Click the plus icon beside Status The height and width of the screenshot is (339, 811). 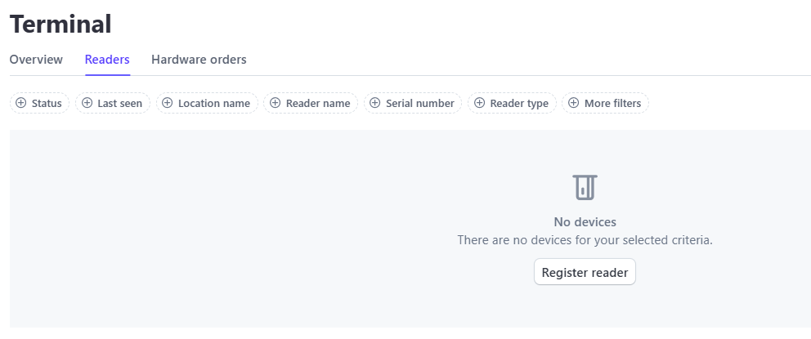(20, 103)
